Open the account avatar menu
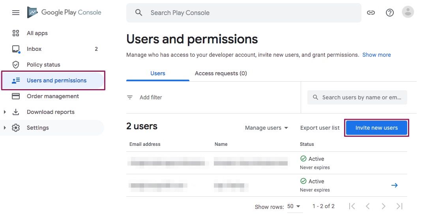This screenshot has width=423, height=218. [x=408, y=12]
